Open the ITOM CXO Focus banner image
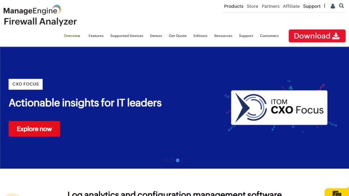 [279, 108]
